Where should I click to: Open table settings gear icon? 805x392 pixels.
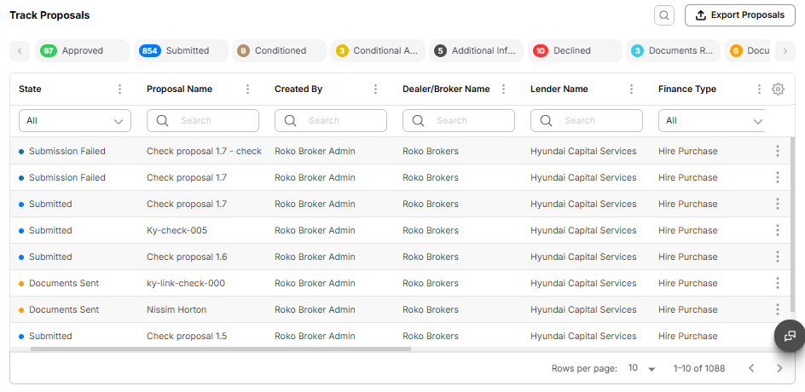(x=778, y=89)
